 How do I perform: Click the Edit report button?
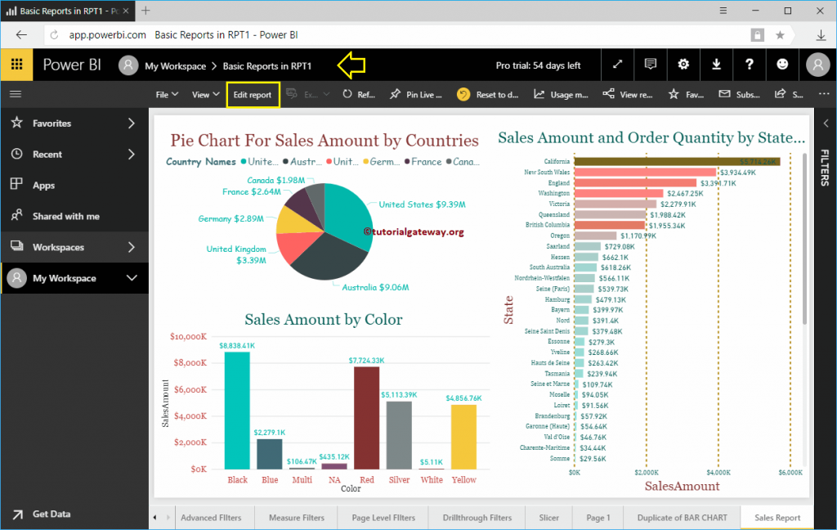pyautogui.click(x=253, y=94)
